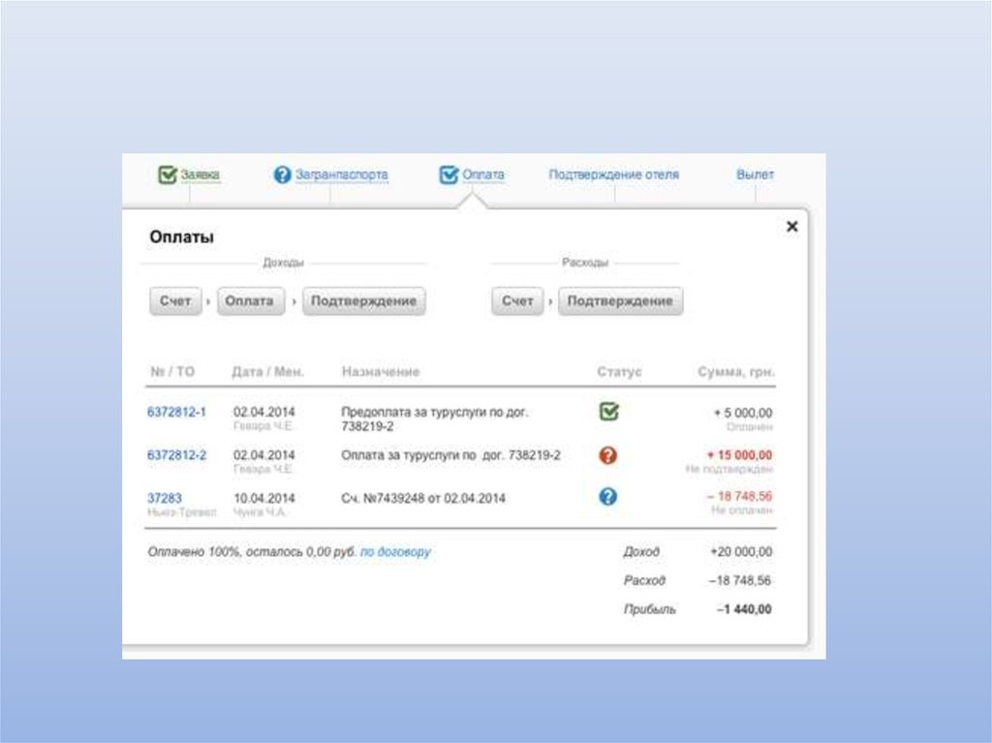Click blue question status icon for 37283
The height and width of the screenshot is (743, 992).
point(608,497)
